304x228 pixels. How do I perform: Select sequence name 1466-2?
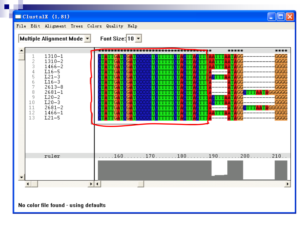coord(54,67)
